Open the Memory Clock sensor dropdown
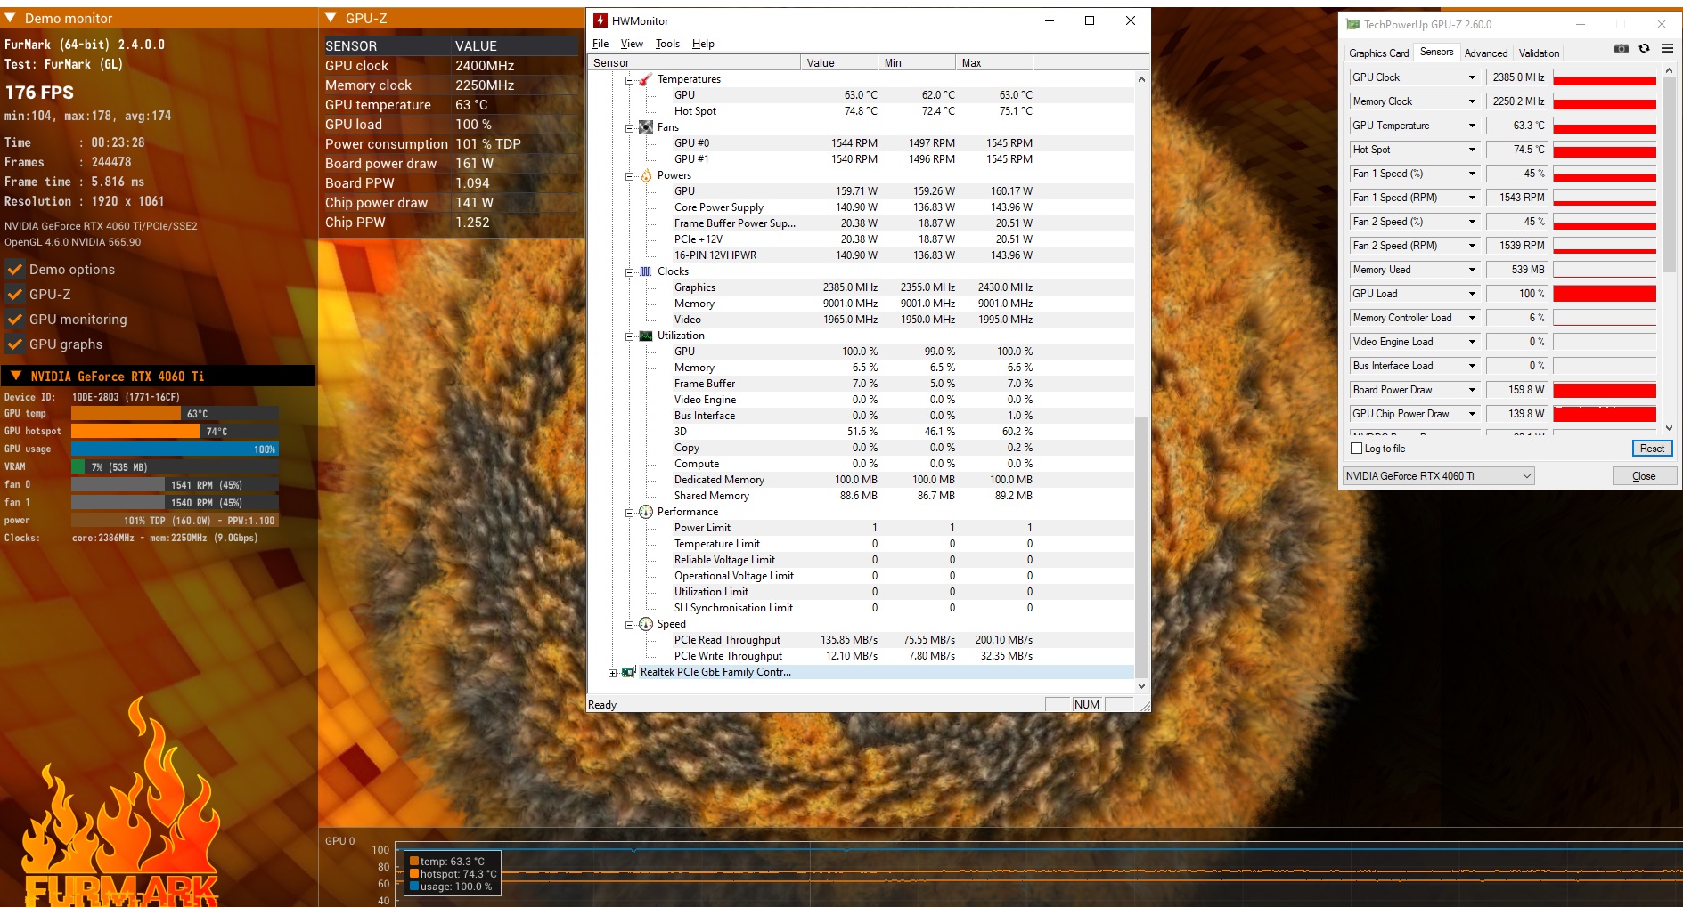This screenshot has height=907, width=1683. [1472, 101]
